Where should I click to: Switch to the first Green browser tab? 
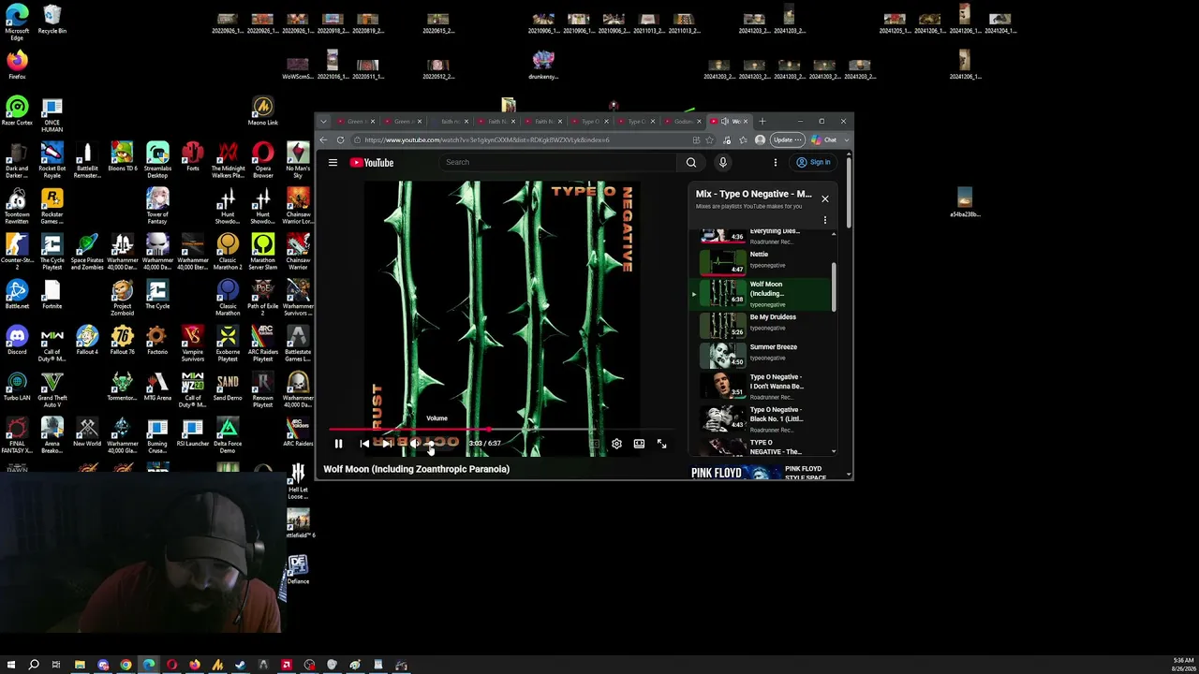(x=356, y=121)
